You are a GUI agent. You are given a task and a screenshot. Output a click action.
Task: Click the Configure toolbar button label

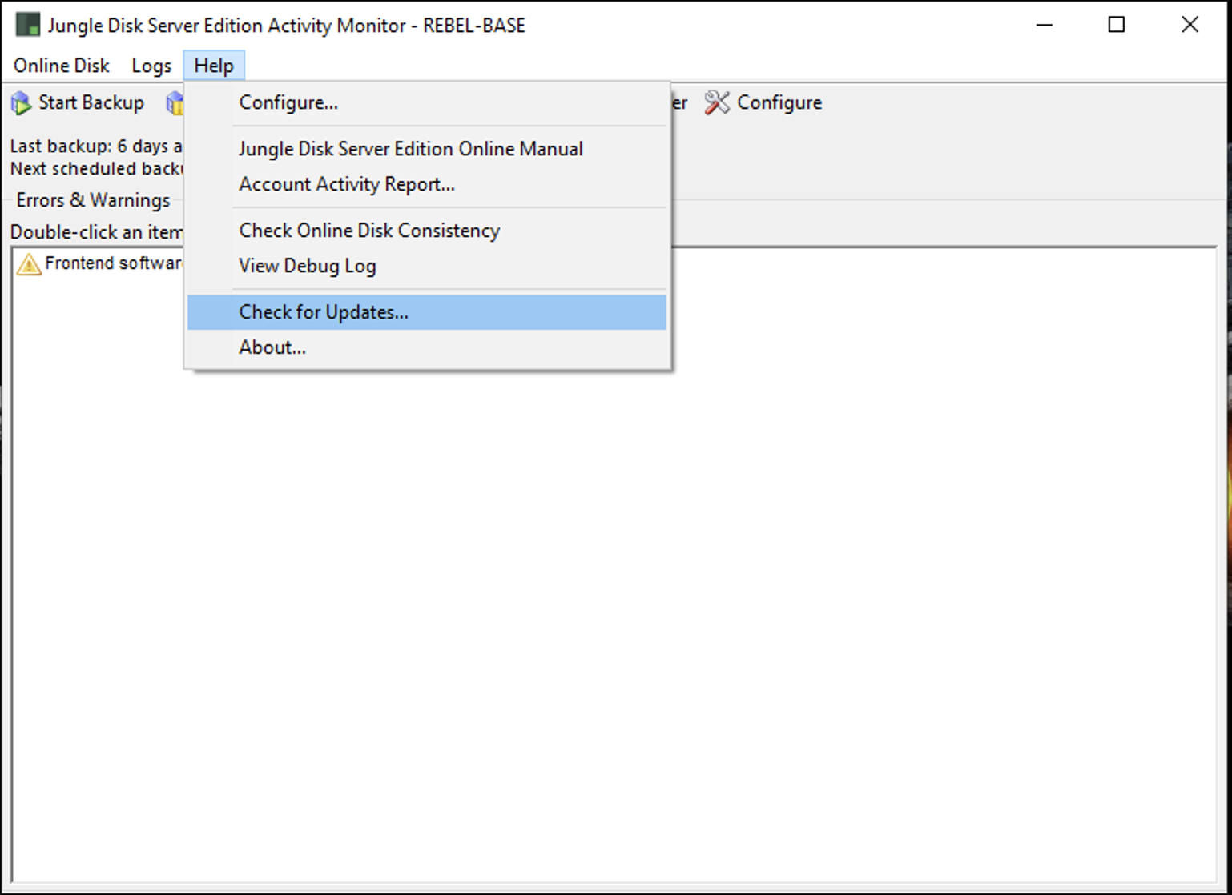tap(779, 103)
